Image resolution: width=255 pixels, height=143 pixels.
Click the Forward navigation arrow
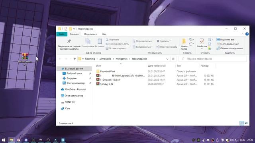(66, 59)
